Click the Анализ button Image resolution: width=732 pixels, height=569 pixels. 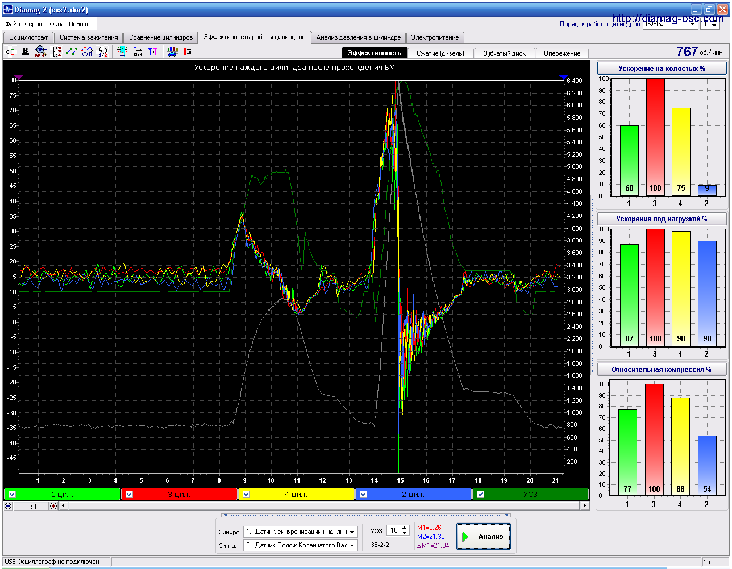[484, 537]
